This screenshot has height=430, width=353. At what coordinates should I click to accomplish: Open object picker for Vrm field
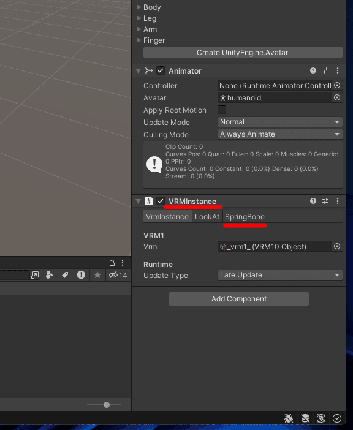(337, 246)
